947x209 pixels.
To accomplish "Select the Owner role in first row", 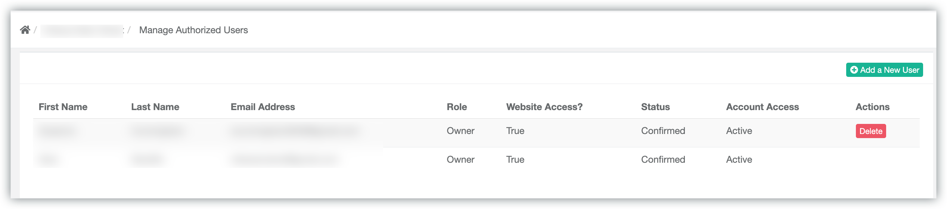I will [x=460, y=131].
